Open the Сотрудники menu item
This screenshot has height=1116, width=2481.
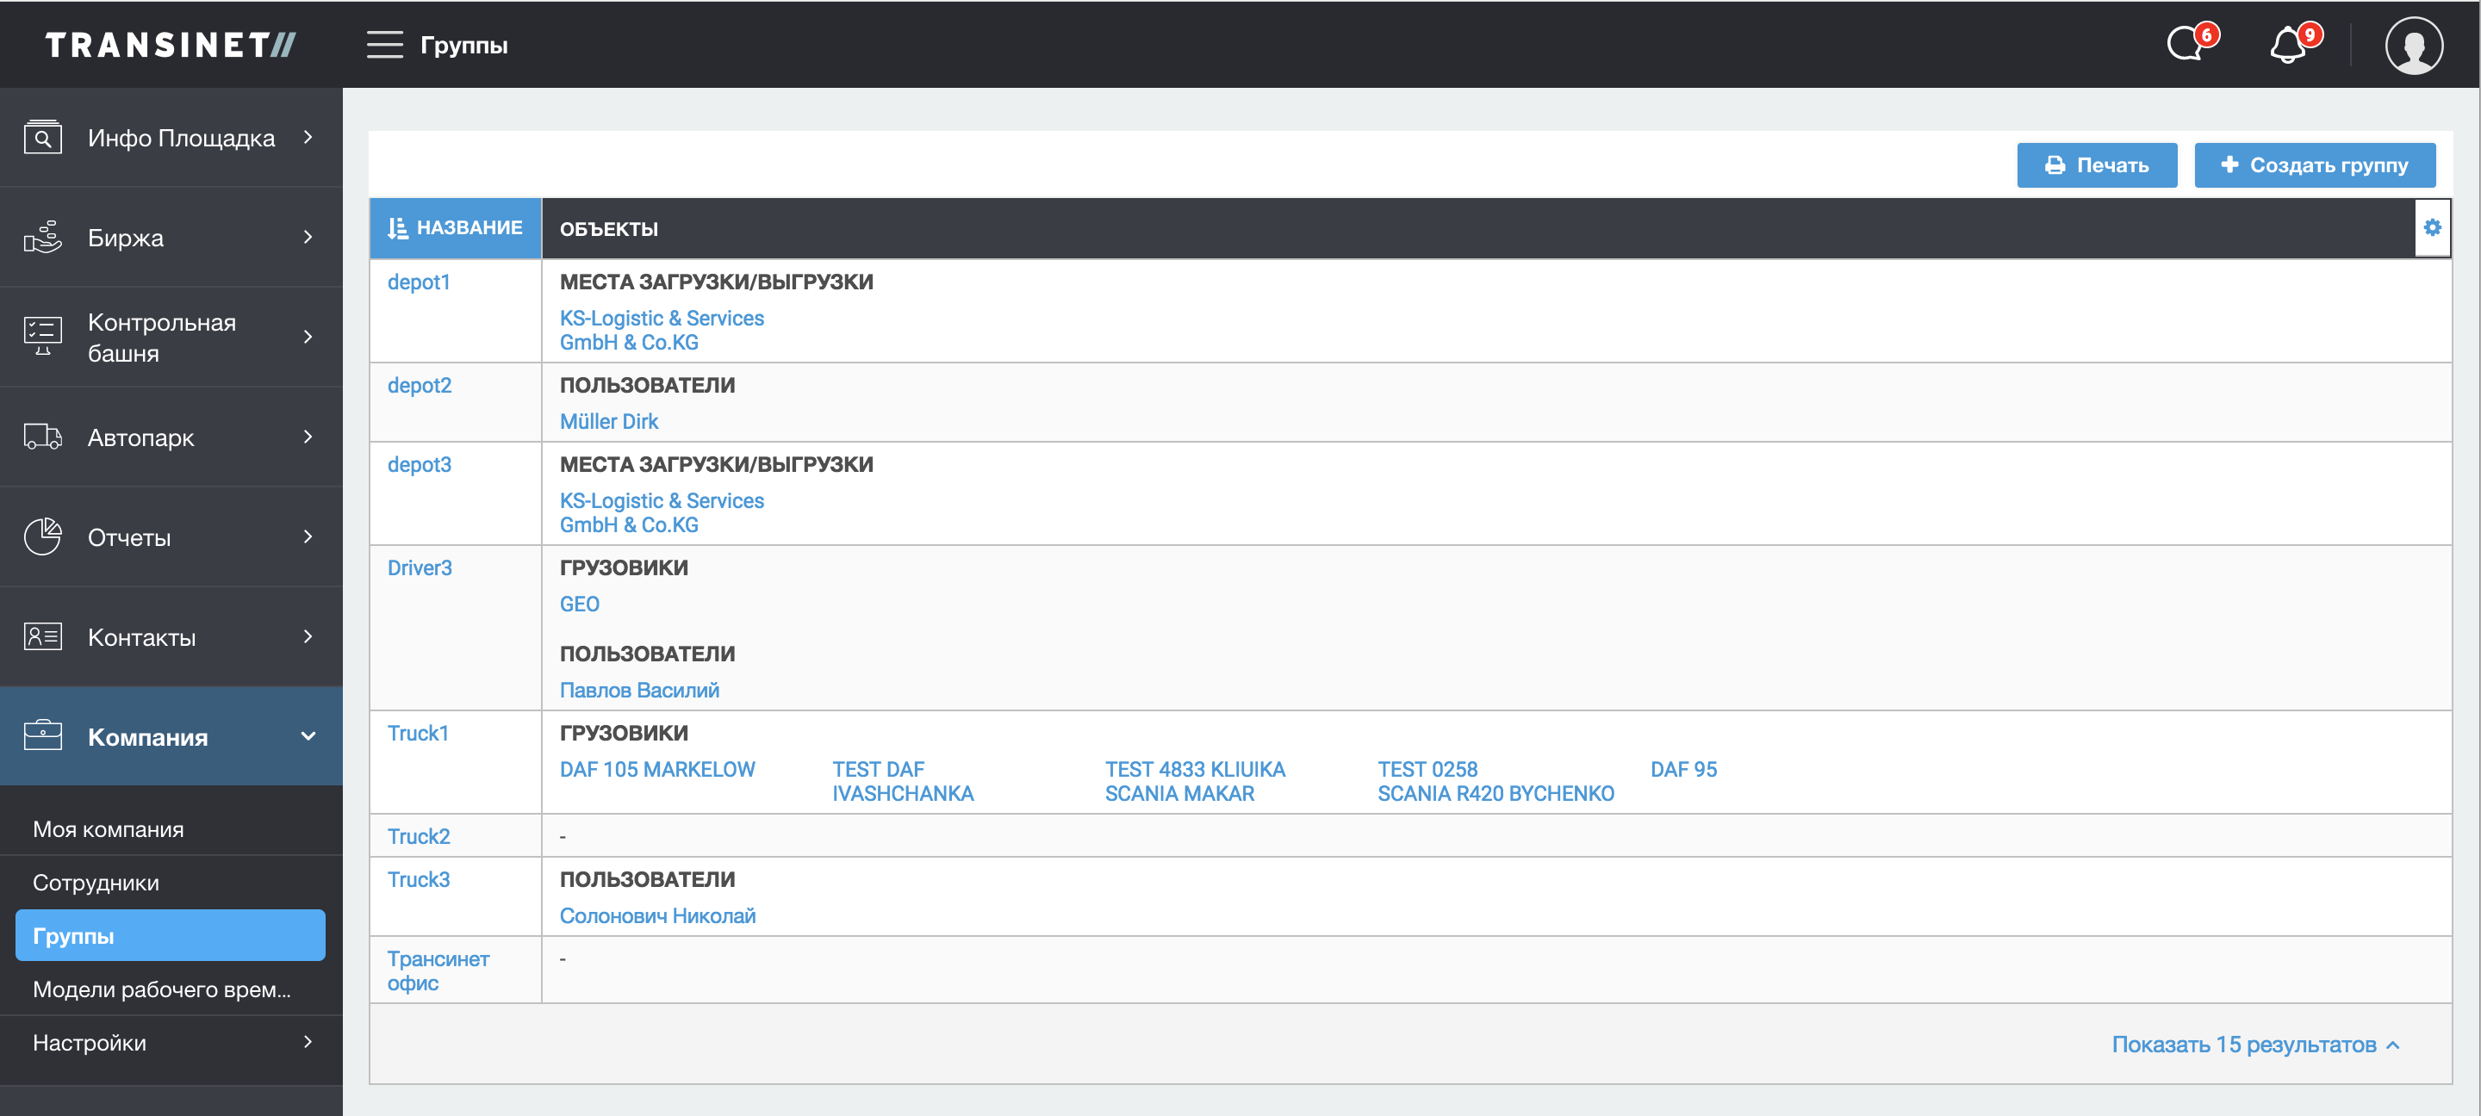coord(96,882)
